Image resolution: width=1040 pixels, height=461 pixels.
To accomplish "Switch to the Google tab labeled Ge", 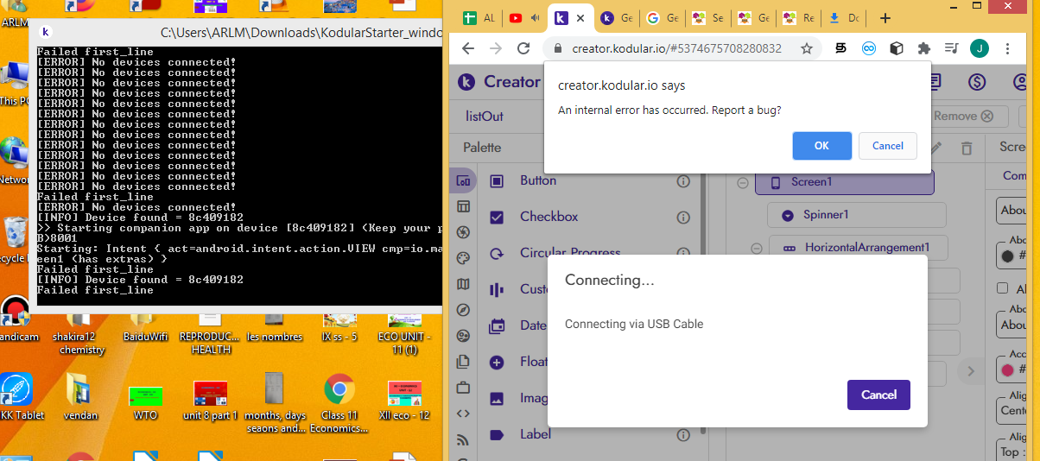I will (x=663, y=17).
